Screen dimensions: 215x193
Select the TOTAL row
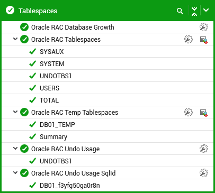pyautogui.click(x=107, y=100)
